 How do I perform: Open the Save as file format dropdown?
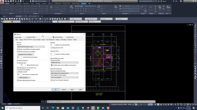click(x=31, y=47)
